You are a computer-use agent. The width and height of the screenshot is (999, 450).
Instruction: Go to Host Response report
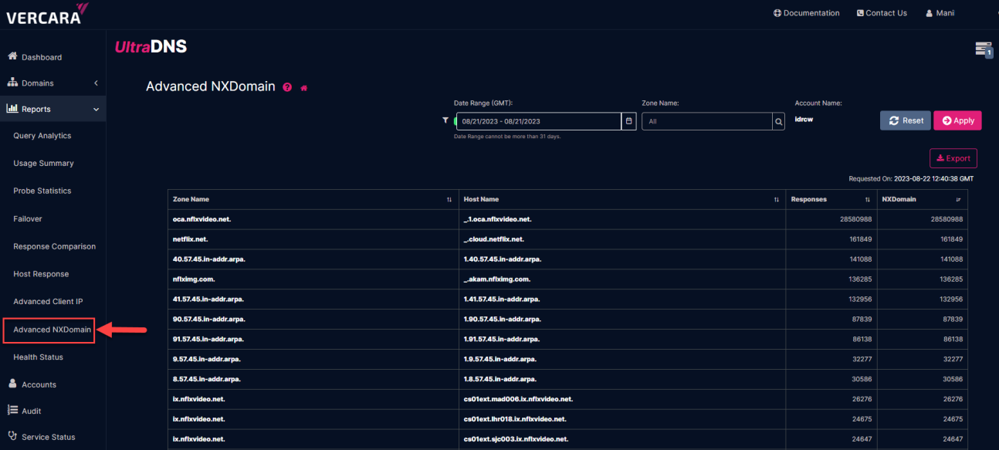(x=41, y=274)
